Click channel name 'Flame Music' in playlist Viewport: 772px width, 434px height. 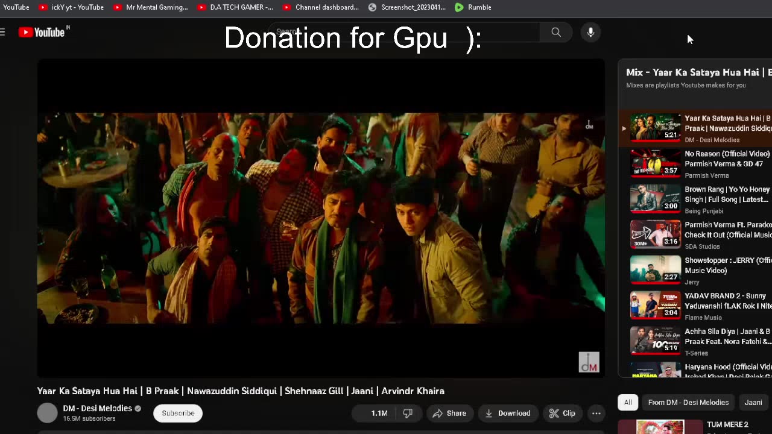703,318
